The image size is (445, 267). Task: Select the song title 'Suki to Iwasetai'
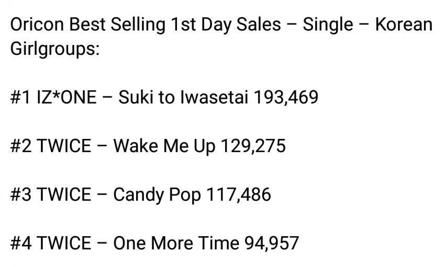(183, 97)
